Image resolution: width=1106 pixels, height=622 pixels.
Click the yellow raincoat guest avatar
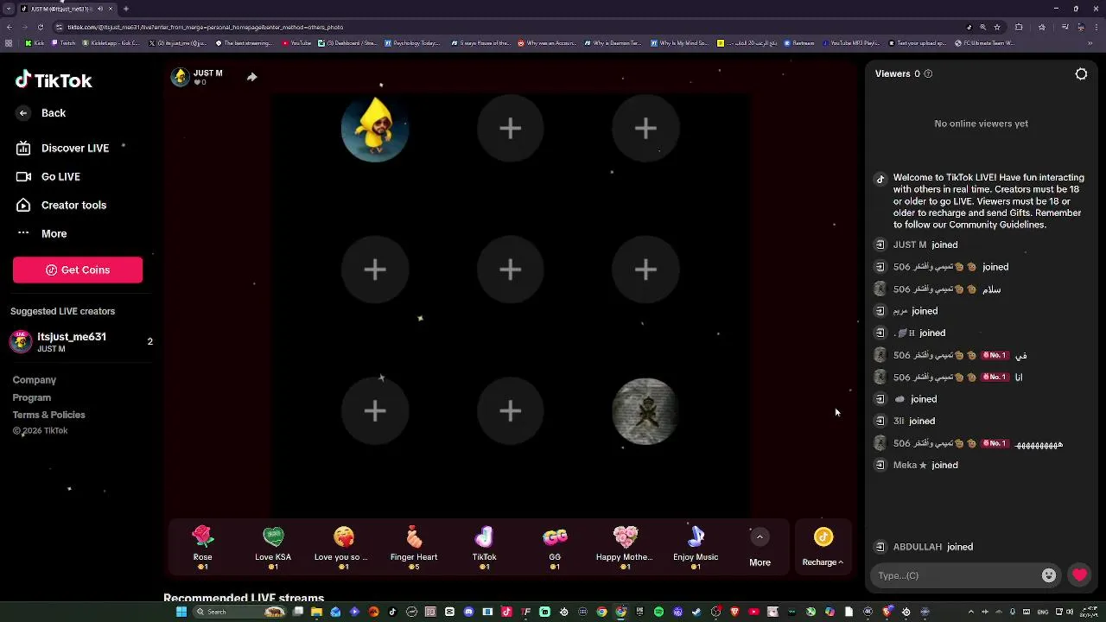click(375, 129)
